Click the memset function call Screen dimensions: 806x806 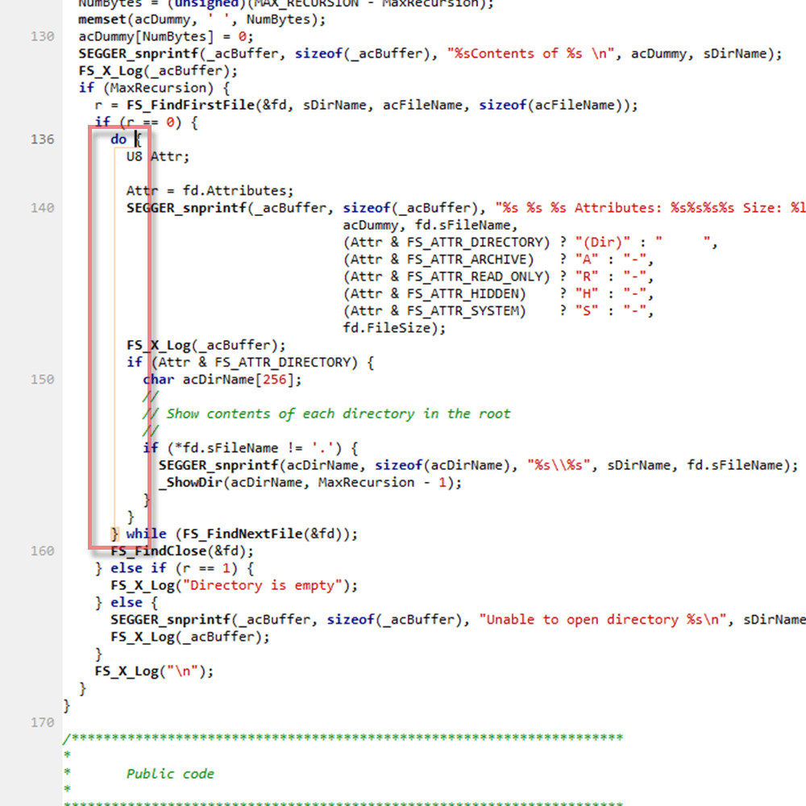coord(102,19)
